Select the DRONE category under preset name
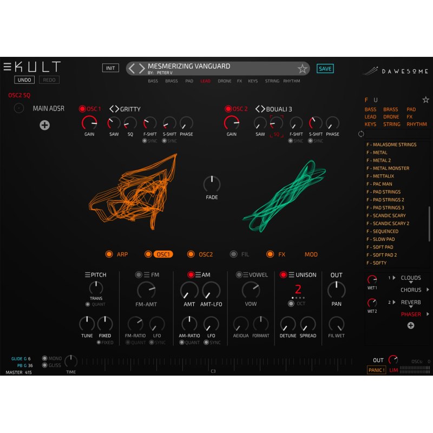This screenshot has width=433, height=433. click(x=224, y=81)
